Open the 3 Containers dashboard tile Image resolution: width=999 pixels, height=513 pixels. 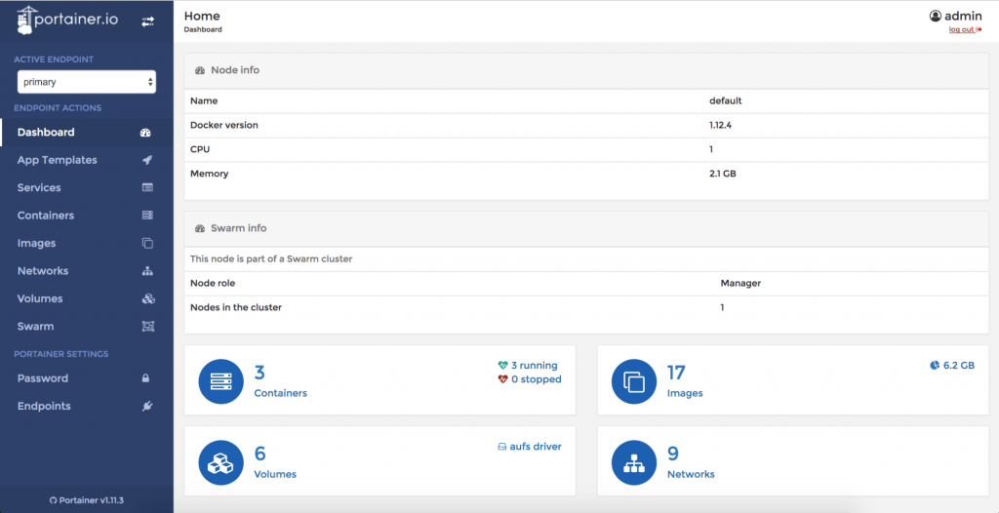pyautogui.click(x=280, y=381)
